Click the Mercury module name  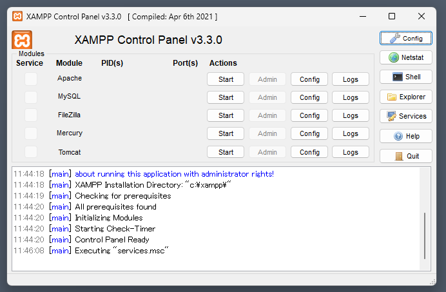(x=70, y=133)
